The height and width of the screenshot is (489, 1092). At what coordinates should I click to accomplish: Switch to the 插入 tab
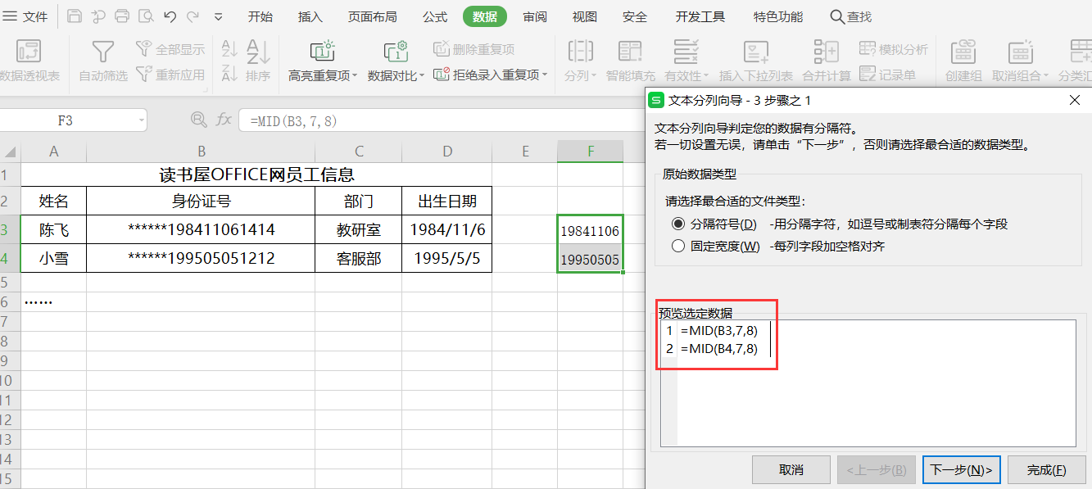(x=310, y=16)
